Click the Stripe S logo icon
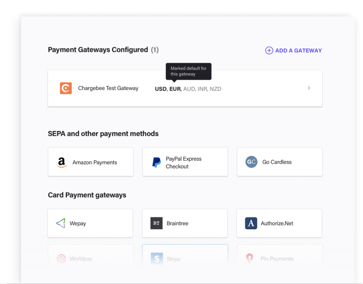The image size is (363, 284). pyautogui.click(x=157, y=259)
